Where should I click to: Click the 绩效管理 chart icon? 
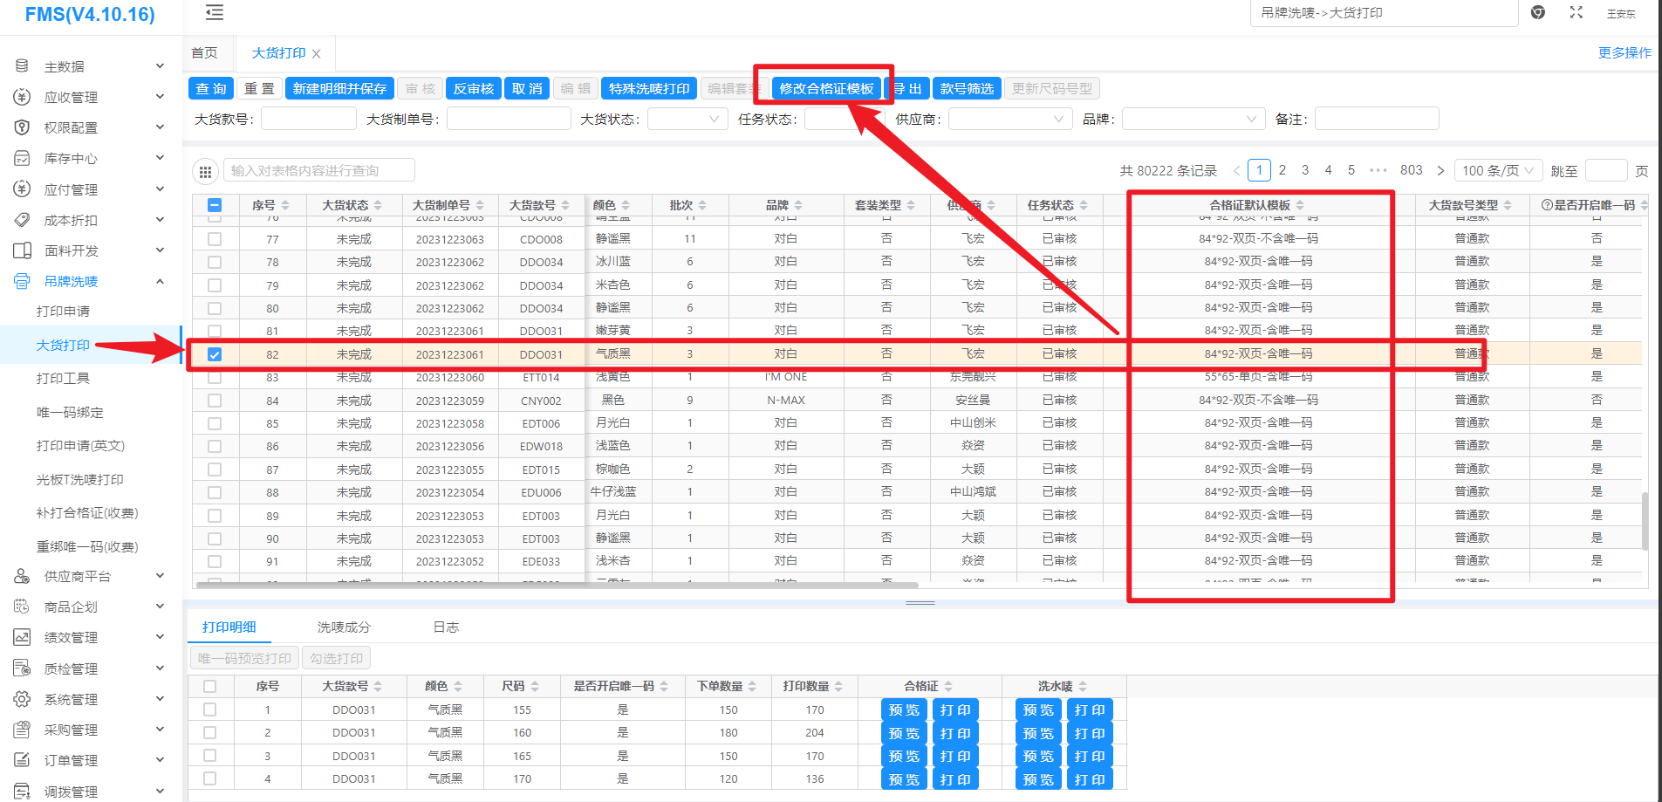pyautogui.click(x=22, y=637)
